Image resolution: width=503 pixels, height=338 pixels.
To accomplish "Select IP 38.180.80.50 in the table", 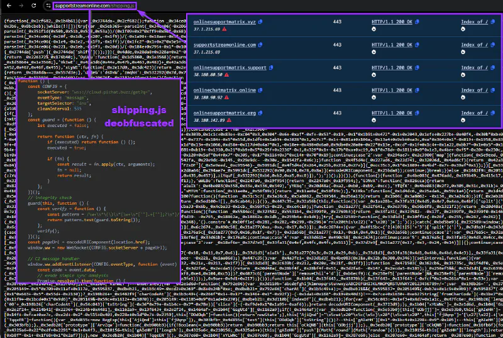I will 208,75.
